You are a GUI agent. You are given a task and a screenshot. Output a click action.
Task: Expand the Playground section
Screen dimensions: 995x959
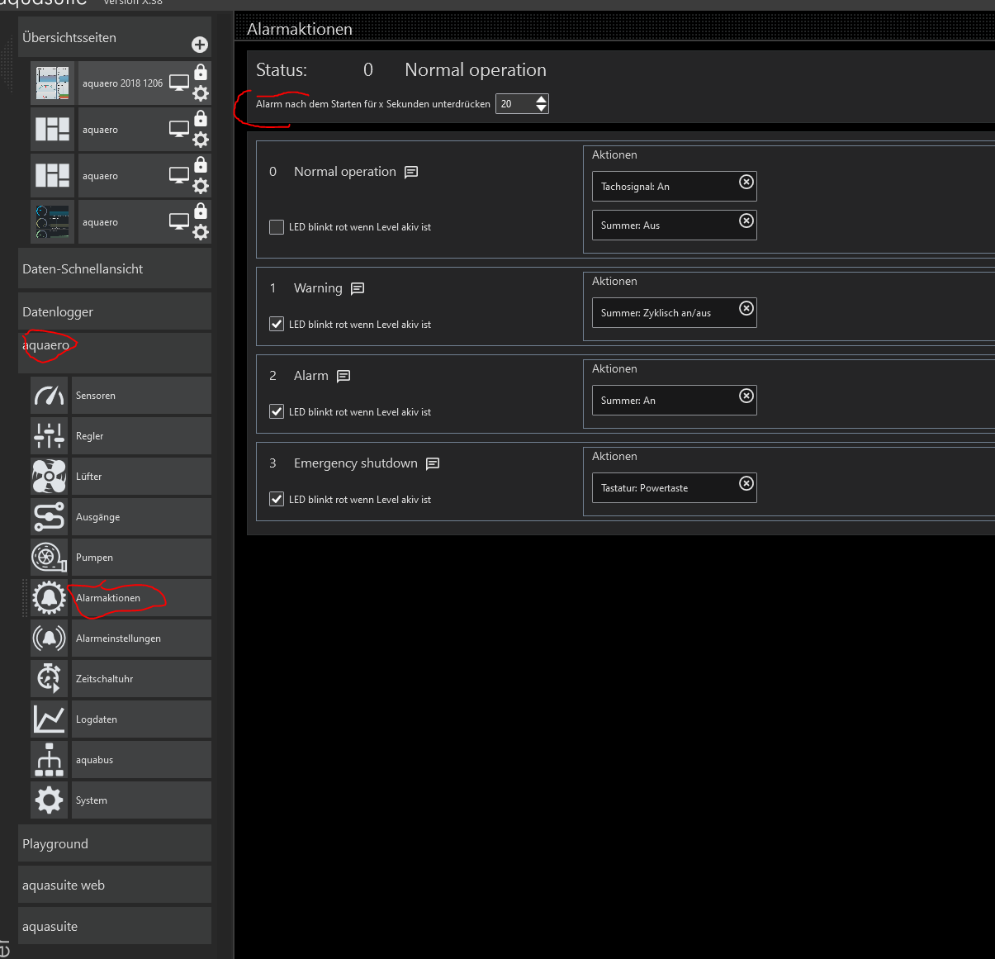tap(114, 844)
